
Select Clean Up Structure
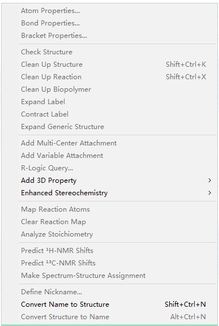[117, 65]
